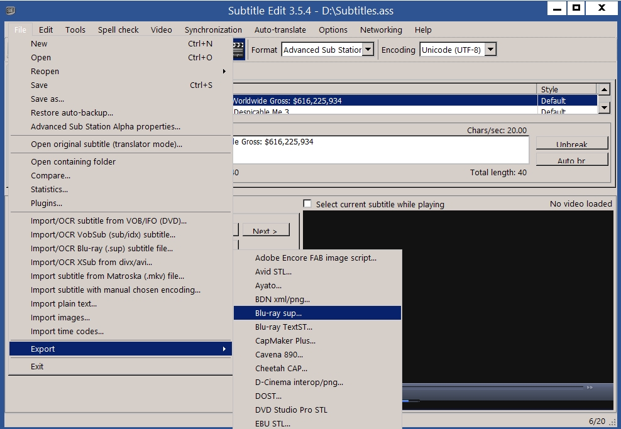Click in the subtitle text edit box
The height and width of the screenshot is (429, 621).
(x=380, y=149)
